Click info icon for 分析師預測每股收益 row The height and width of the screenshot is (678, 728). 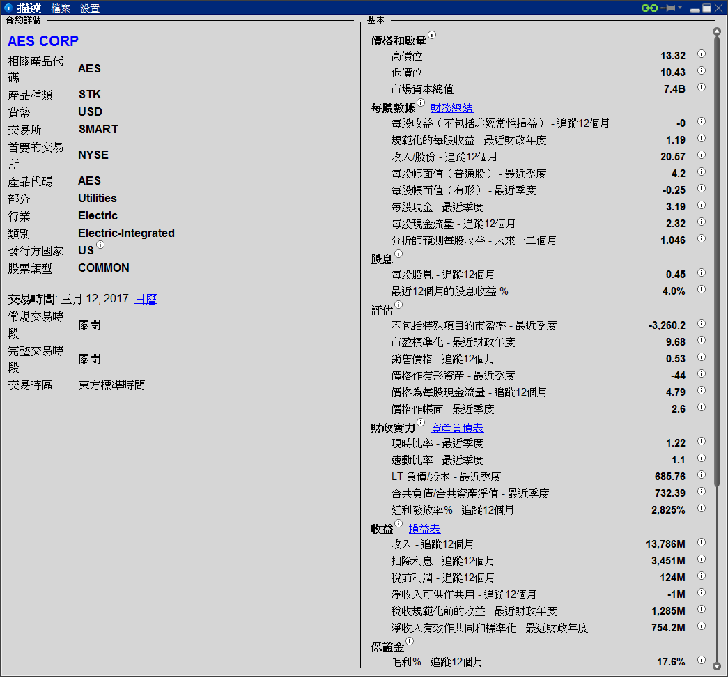pyautogui.click(x=702, y=239)
